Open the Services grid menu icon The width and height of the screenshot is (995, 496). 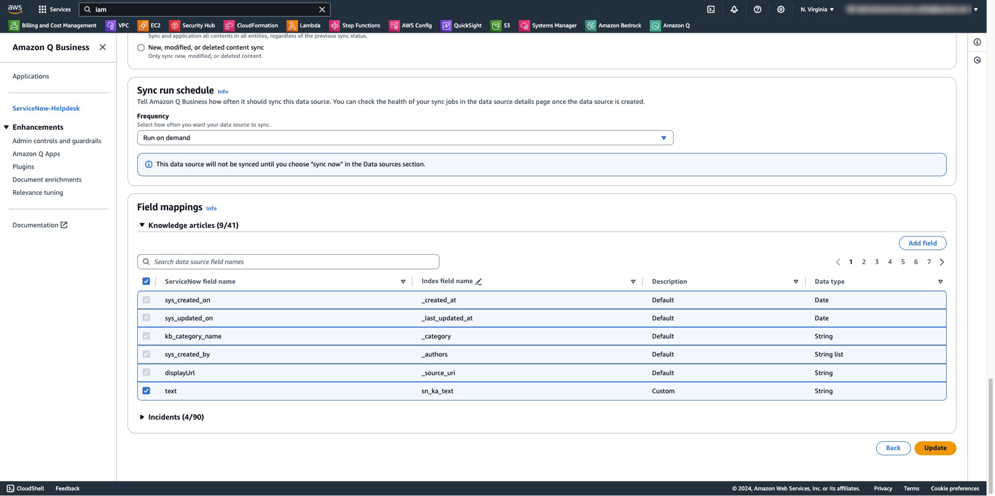pos(42,9)
